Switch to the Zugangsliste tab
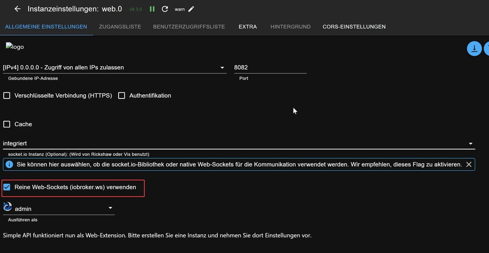 (x=120, y=26)
